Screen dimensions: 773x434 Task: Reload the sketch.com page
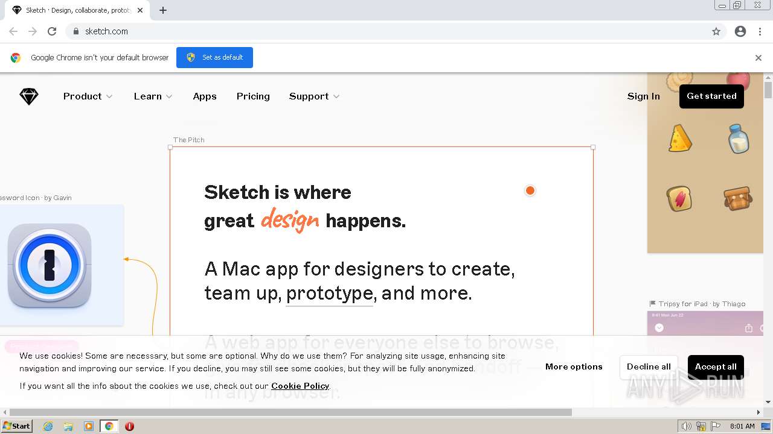coord(52,31)
